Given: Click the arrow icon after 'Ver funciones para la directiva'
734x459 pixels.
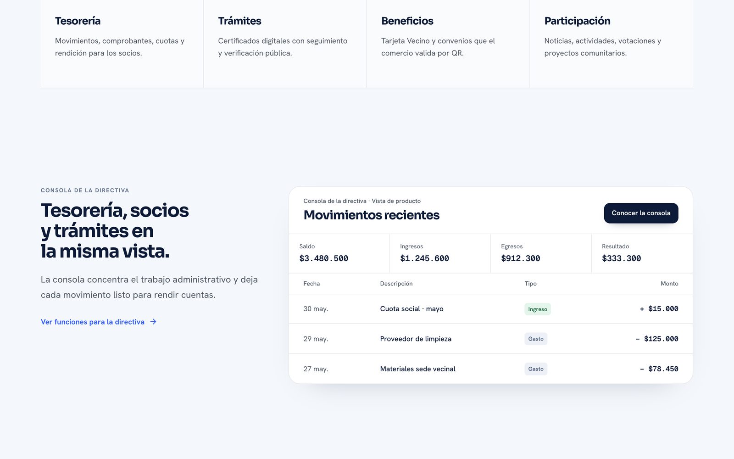Looking at the screenshot, I should click(x=153, y=322).
